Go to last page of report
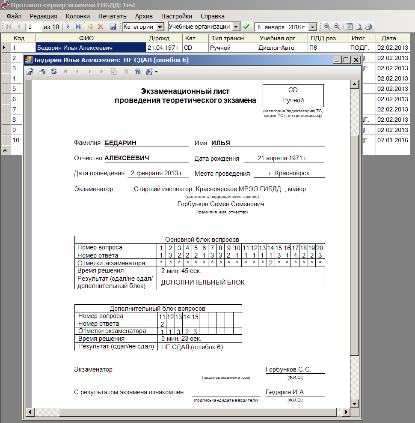 point(101,72)
